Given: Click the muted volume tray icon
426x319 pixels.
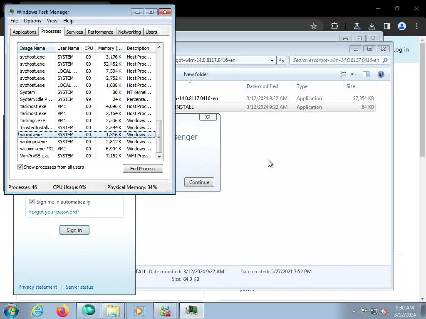Looking at the screenshot, I should (x=384, y=311).
